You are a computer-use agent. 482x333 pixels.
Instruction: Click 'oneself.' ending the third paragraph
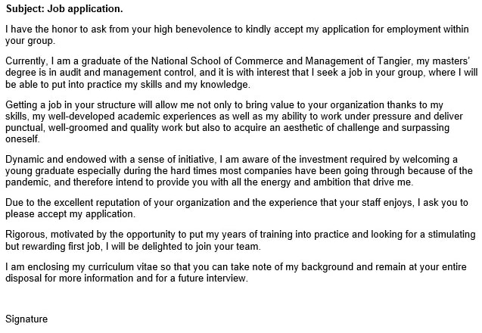click(23, 139)
